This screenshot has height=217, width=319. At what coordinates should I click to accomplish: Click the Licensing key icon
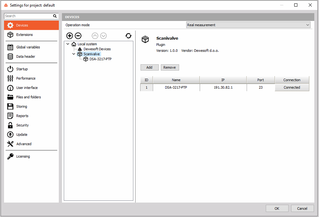tap(10, 157)
